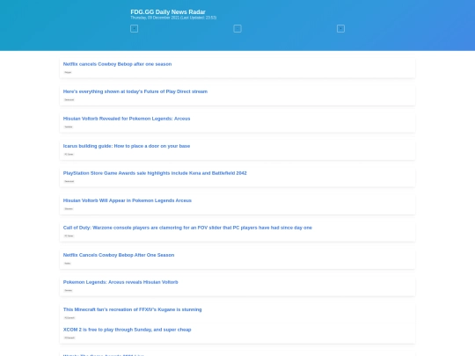The image size is (475, 356).
Task: Open the Minecraft fan's FFXIV Kugane recreation headline
Action: pyautogui.click(x=132, y=309)
